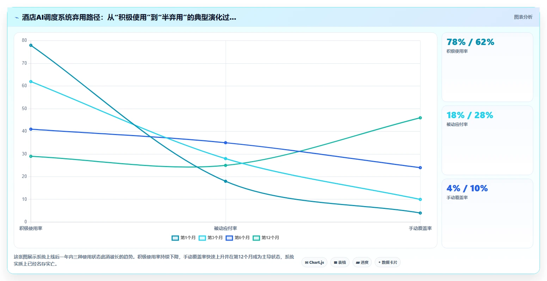Click the 第12个月 point at 25 on 被动应付率
The height and width of the screenshot is (281, 547).
tap(226, 165)
